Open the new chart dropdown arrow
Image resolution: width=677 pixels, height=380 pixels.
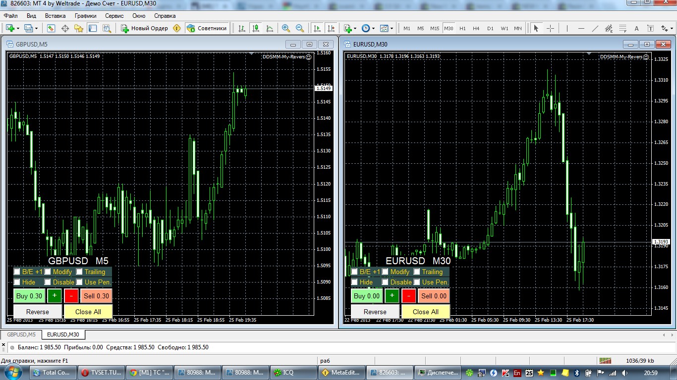18,28
